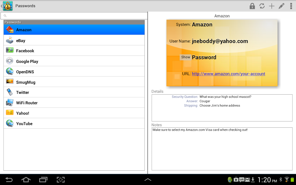Tap the padlock app icon in title bar
This screenshot has height=185, width=296.
tap(7, 6)
